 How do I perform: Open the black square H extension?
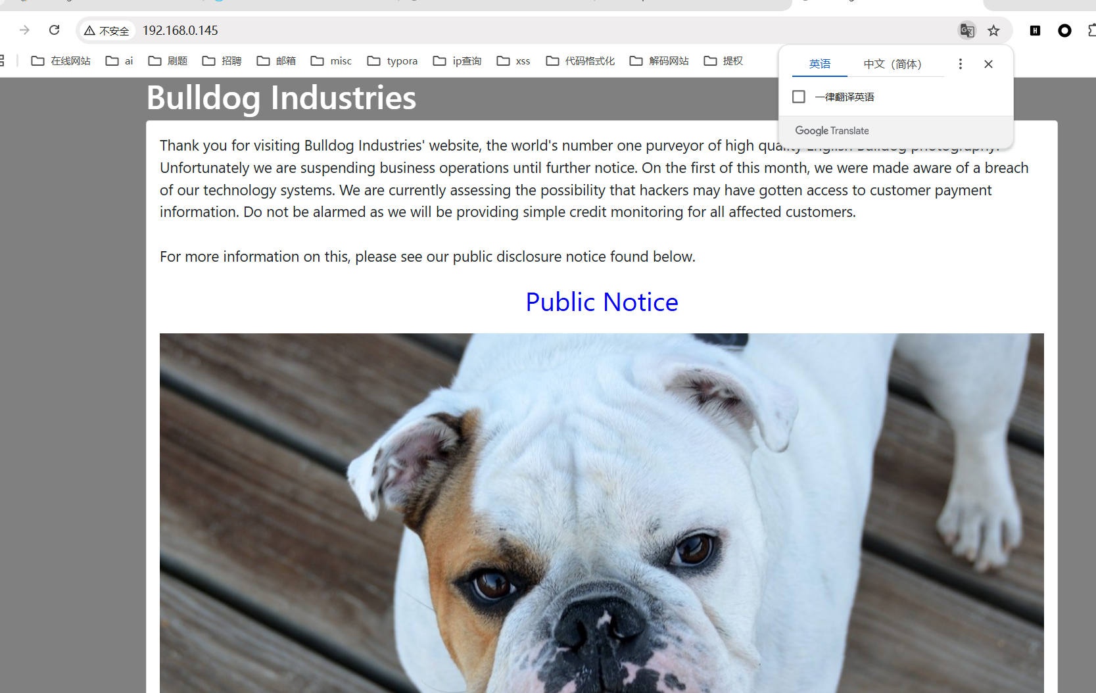pos(1035,30)
